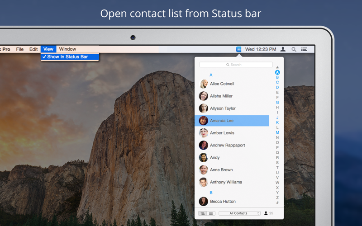The width and height of the screenshot is (362, 226).
Task: Open the View menu
Action: (48, 49)
